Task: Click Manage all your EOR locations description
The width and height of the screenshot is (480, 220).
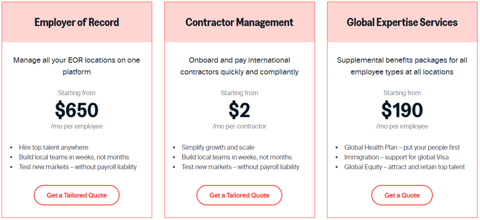Action: (x=76, y=66)
